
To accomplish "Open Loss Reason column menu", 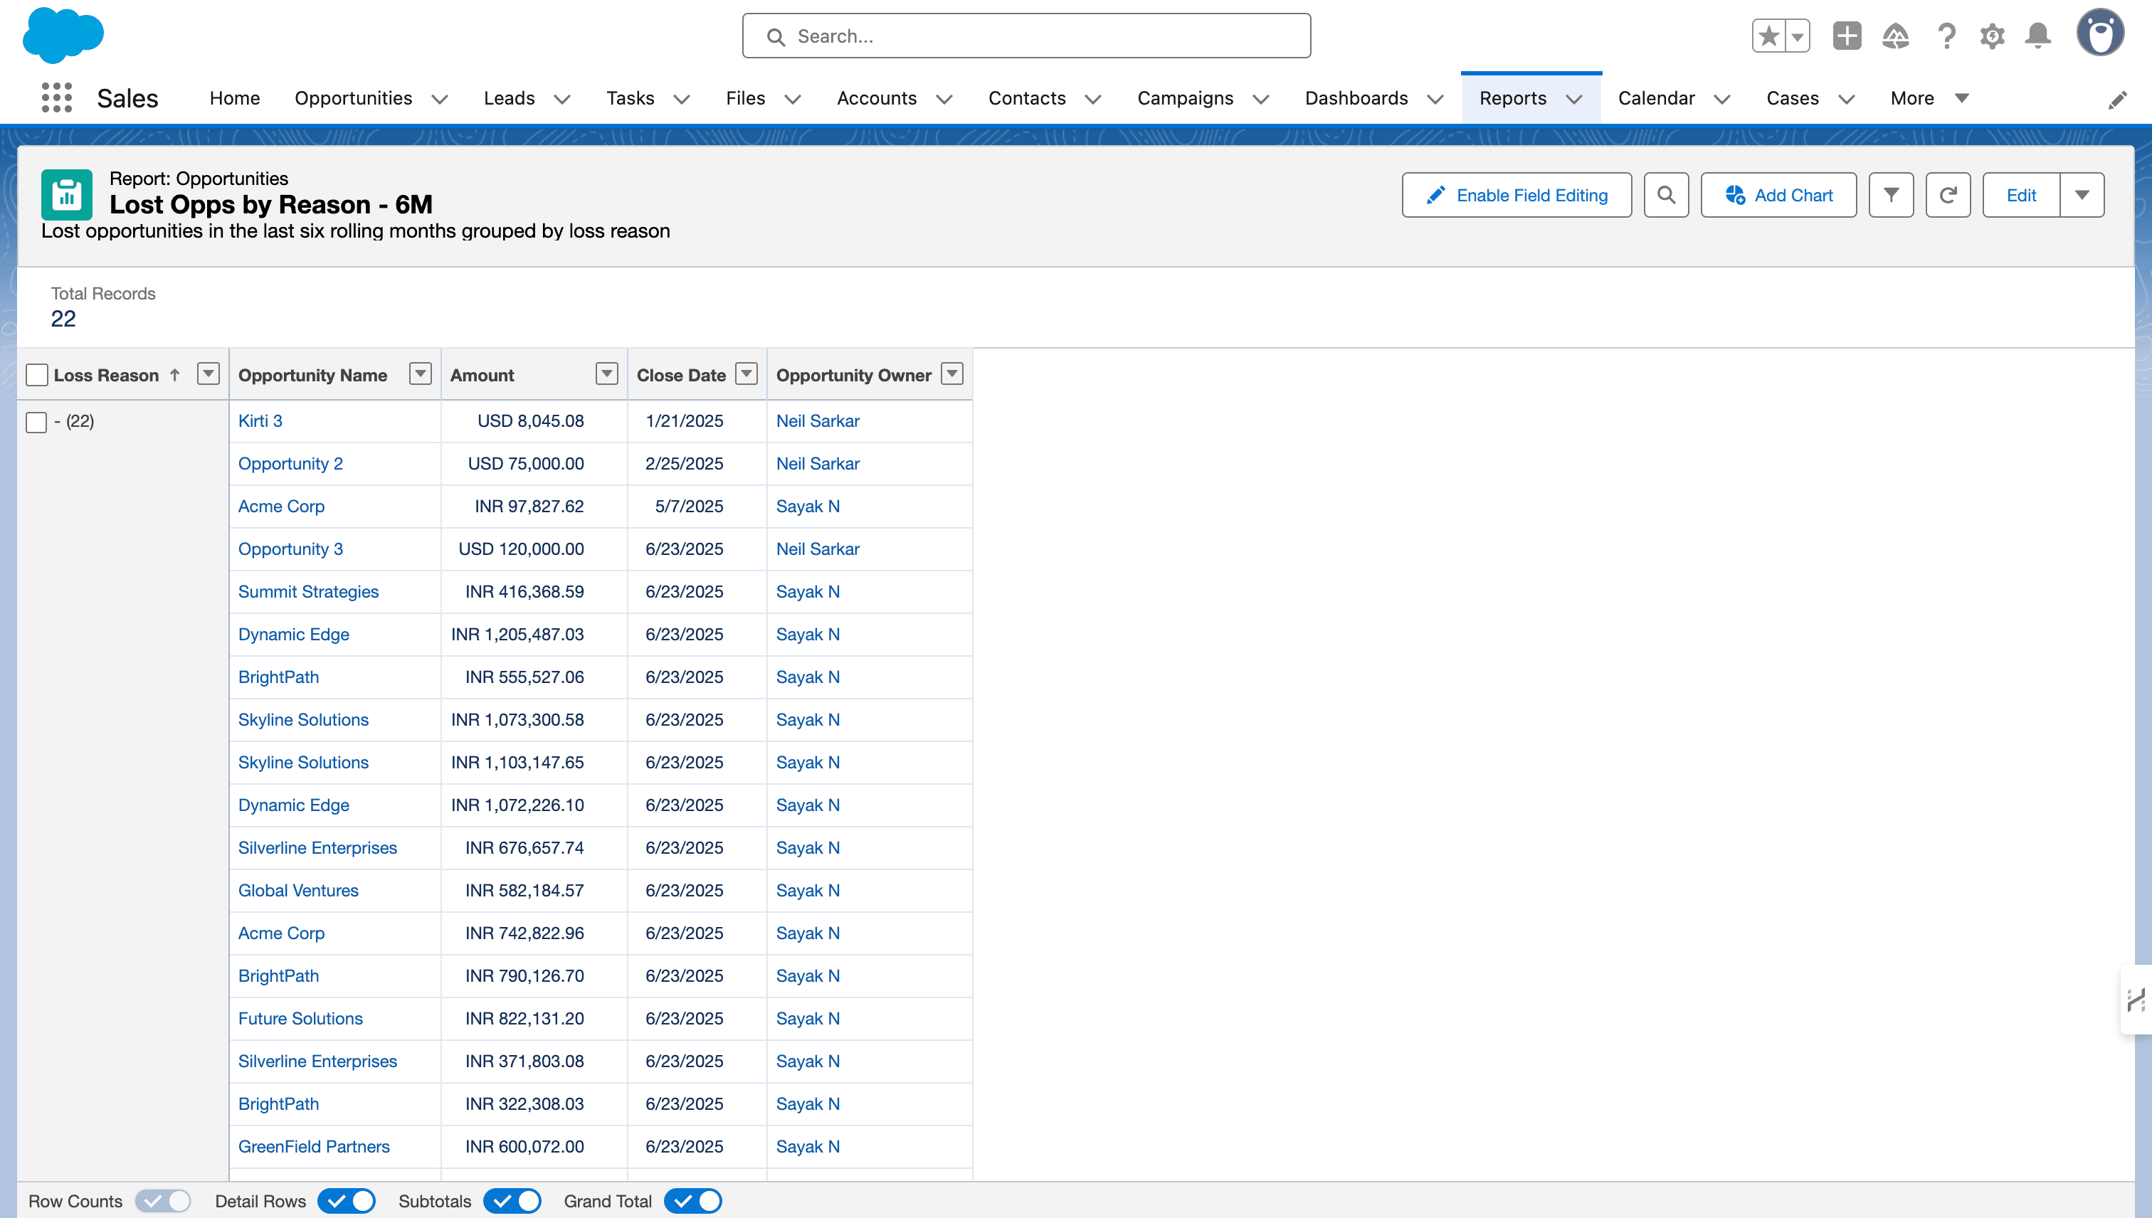I will click(x=208, y=373).
